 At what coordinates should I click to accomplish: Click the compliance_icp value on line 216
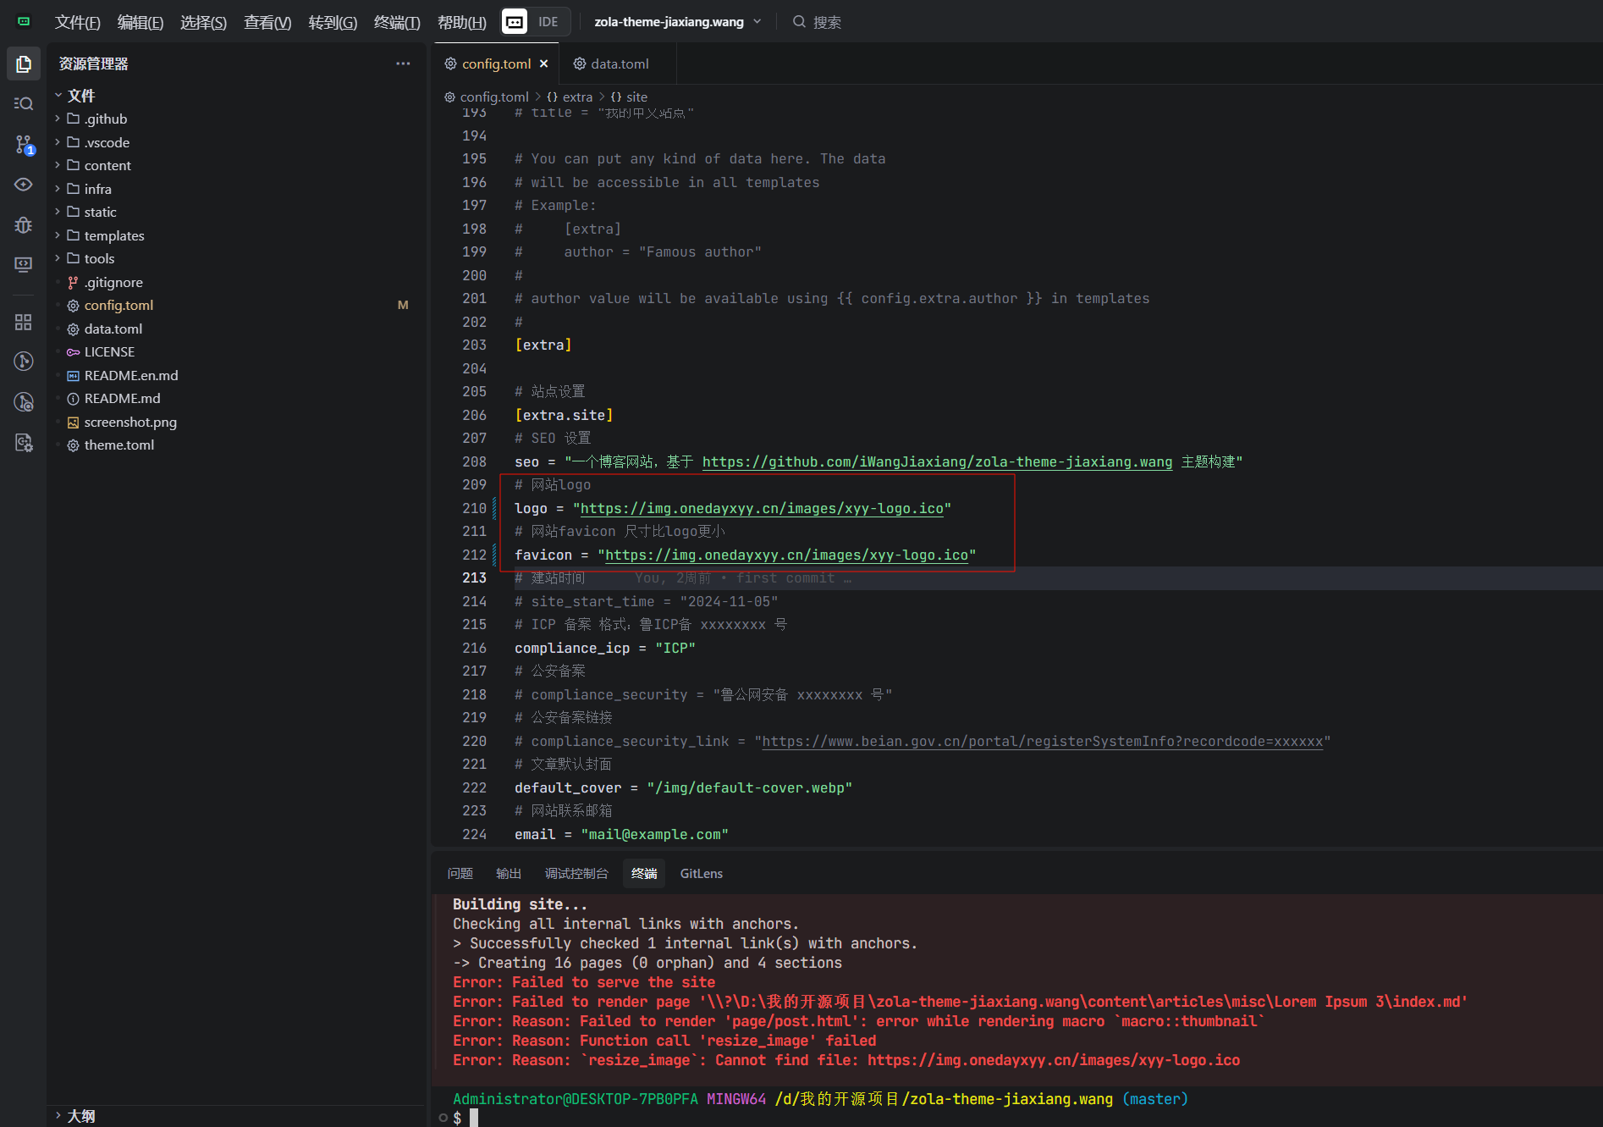coord(675,648)
